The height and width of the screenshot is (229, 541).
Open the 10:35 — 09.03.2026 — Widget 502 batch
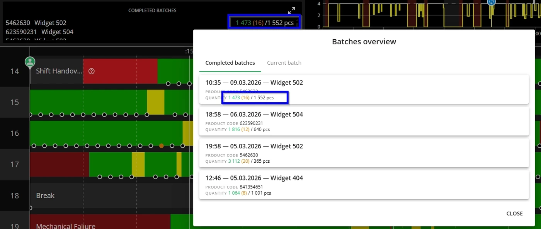[x=364, y=89]
